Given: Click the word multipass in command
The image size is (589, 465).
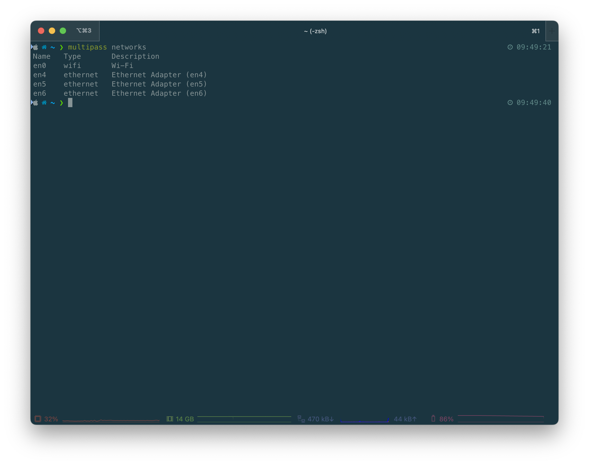Looking at the screenshot, I should (87, 47).
